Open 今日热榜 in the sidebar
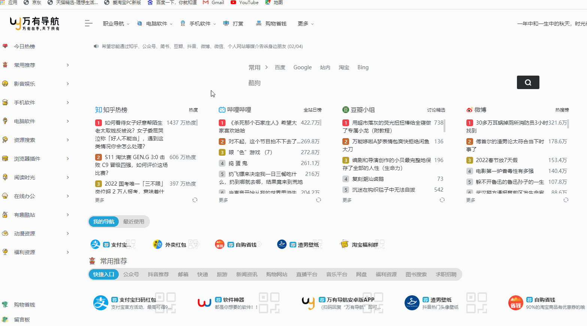Viewport: 587px width, 326px height. 24,46
